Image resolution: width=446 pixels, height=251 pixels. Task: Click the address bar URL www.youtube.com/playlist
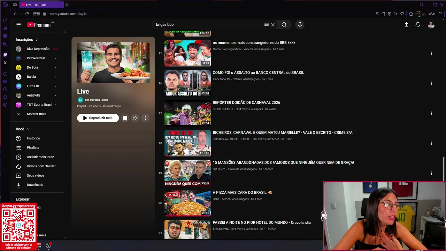68,14
